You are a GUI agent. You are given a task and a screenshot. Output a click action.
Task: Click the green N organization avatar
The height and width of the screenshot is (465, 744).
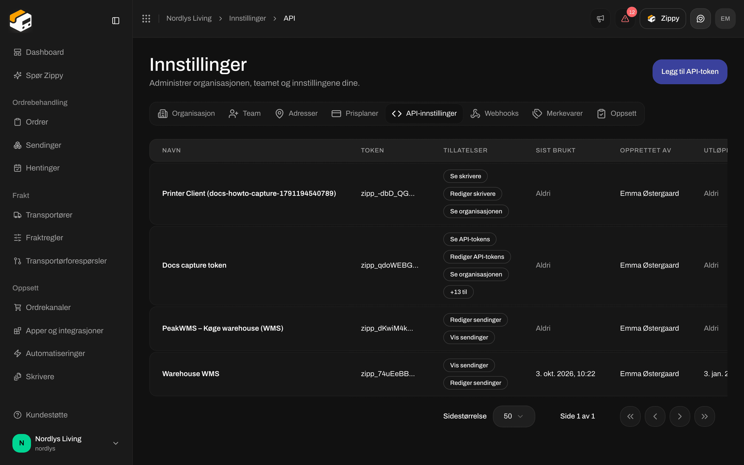tap(21, 443)
